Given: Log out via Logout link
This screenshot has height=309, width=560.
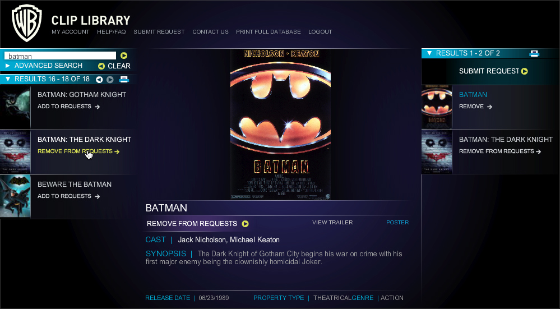Looking at the screenshot, I should point(320,32).
